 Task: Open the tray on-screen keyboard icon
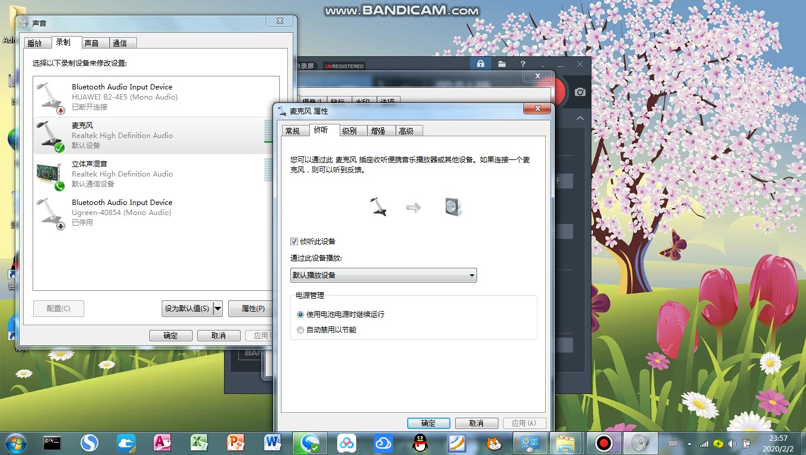673,443
